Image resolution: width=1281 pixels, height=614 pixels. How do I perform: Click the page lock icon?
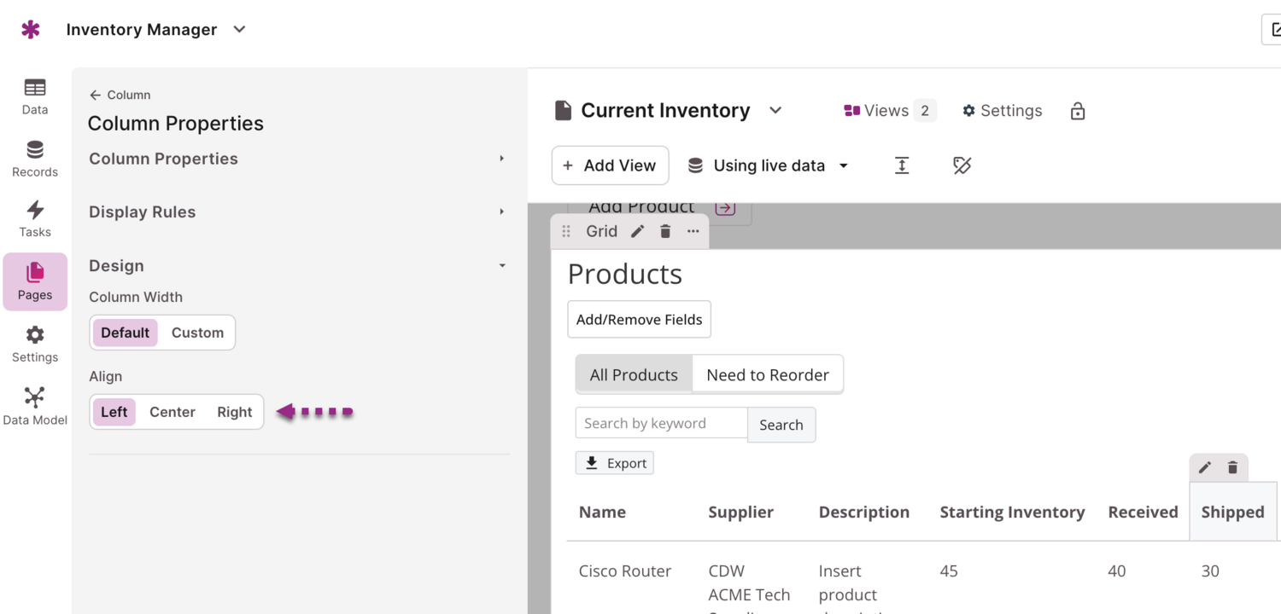(1078, 111)
